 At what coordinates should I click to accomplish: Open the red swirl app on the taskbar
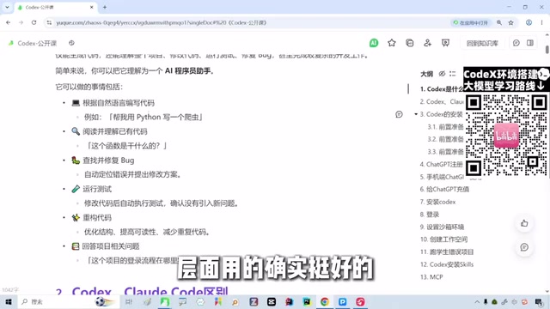pos(360,301)
